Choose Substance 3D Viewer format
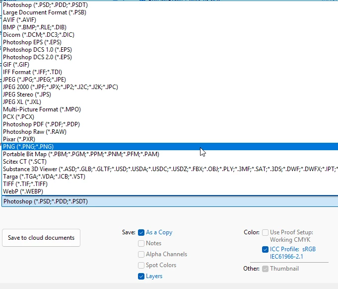The width and height of the screenshot is (338, 289). click(x=170, y=169)
